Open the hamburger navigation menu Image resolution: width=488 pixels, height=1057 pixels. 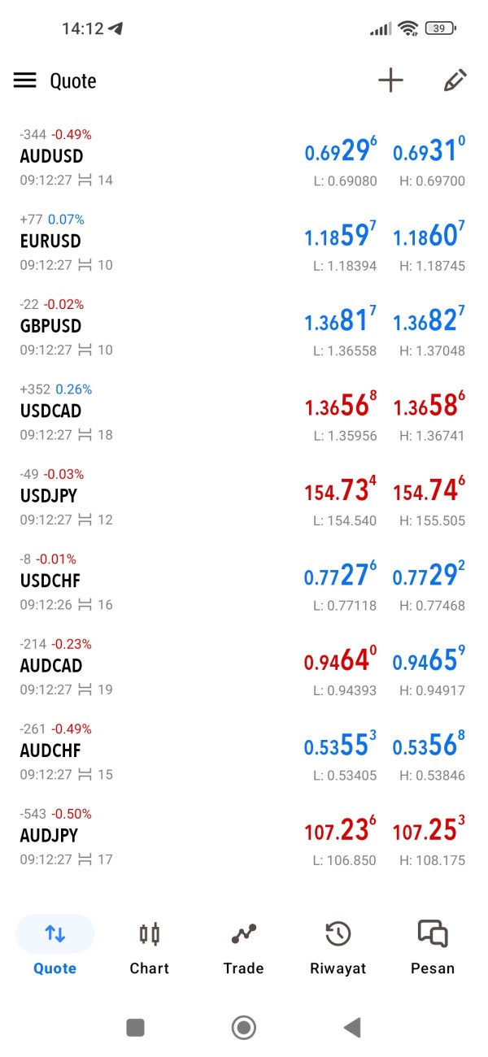[25, 80]
